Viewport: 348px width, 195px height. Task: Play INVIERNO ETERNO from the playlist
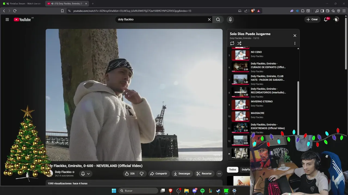pos(263,105)
